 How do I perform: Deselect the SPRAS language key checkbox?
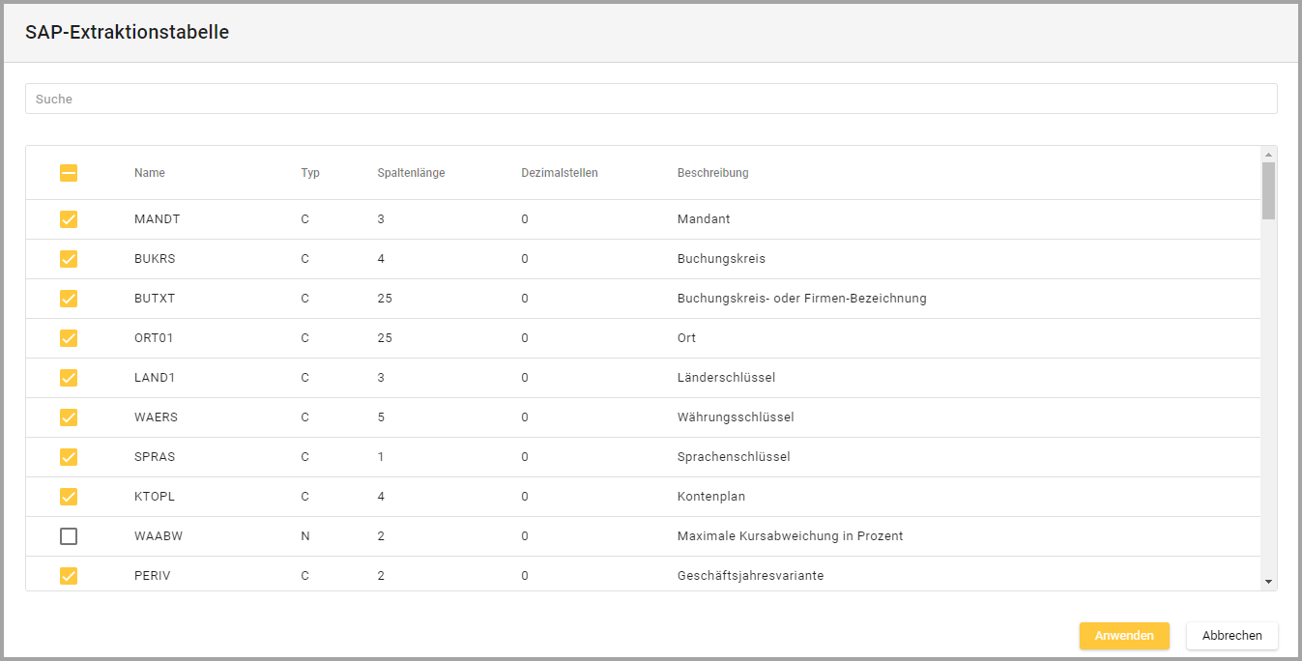click(x=69, y=457)
